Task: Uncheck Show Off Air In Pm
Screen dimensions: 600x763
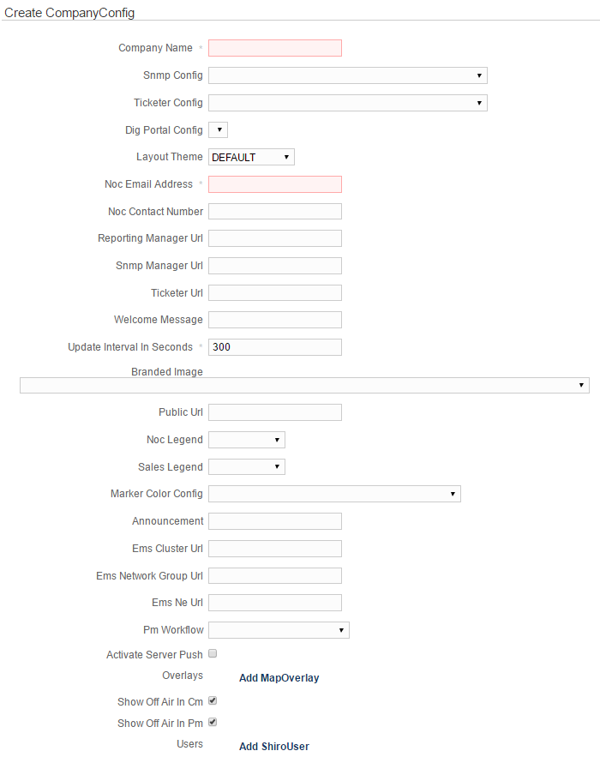Action: pos(213,722)
